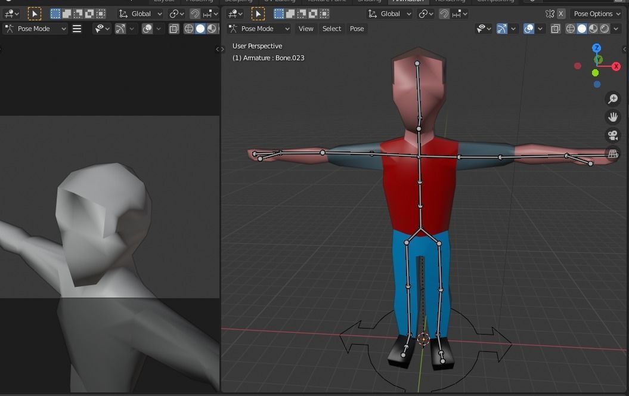The image size is (629, 396).
Task: Select the Select Box tool in left viewport
Action: pos(35,14)
